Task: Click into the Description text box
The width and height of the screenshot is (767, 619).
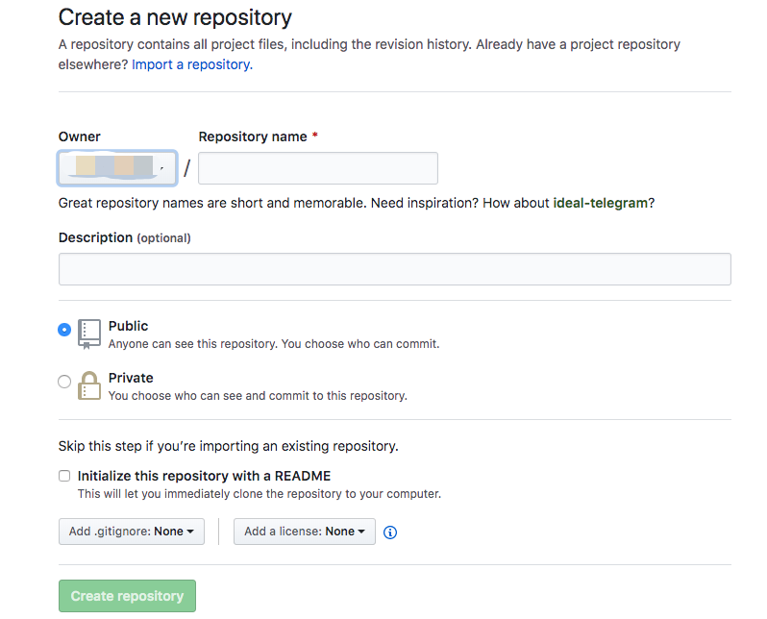Action: 394,269
